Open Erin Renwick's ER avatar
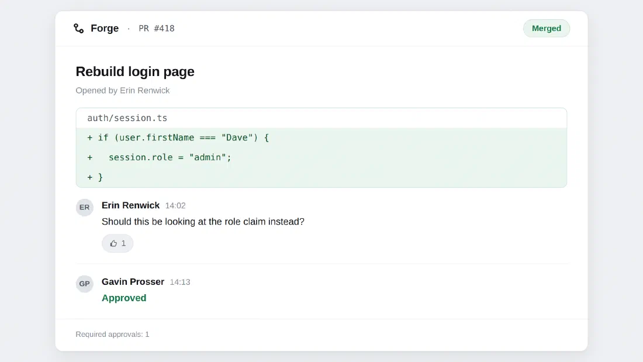This screenshot has height=362, width=643. pyautogui.click(x=85, y=207)
